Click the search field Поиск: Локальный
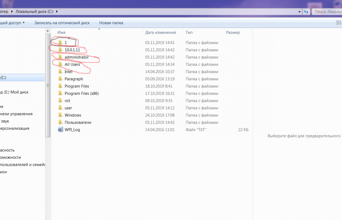Image resolution: width=342 pixels, height=220 pixels. pos(327,12)
